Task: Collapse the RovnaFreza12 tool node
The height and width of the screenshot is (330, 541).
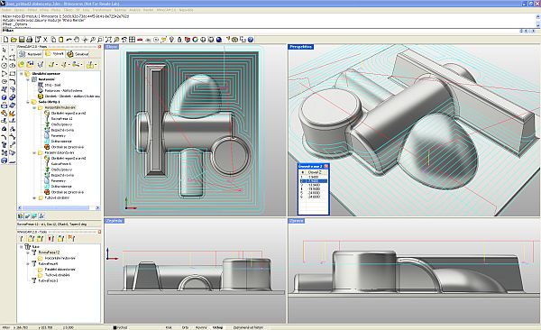Action: (x=28, y=252)
